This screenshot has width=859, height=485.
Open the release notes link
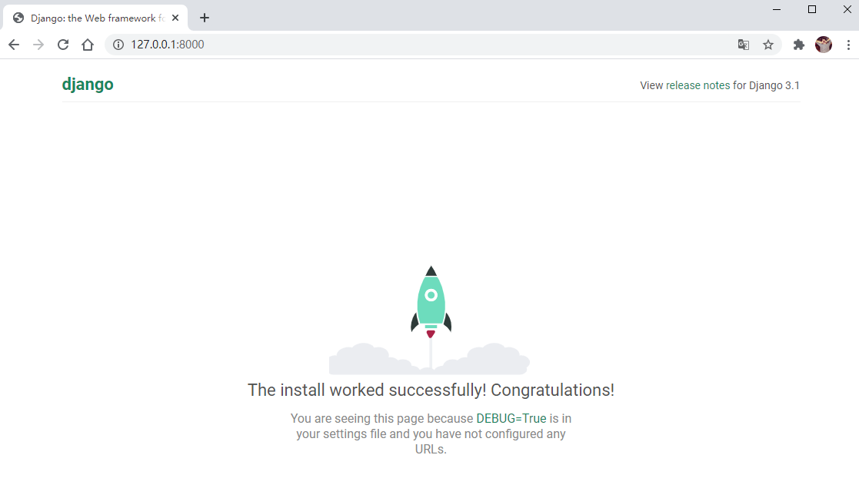pyautogui.click(x=698, y=85)
